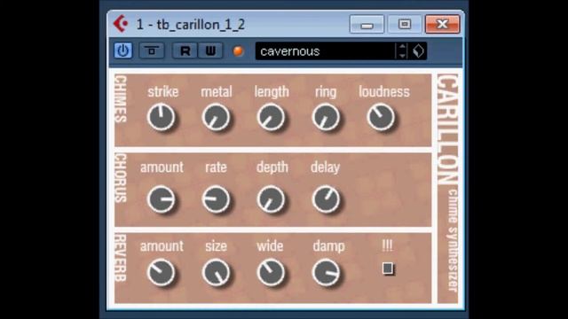Click the 'damp' label text
568x319 pixels.
328,246
